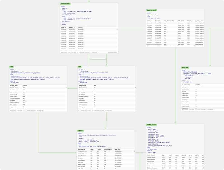Viewport: 224px width, 170px height.
Task: Select the GAMES_DETAILS node title tag
Action: 151,10
